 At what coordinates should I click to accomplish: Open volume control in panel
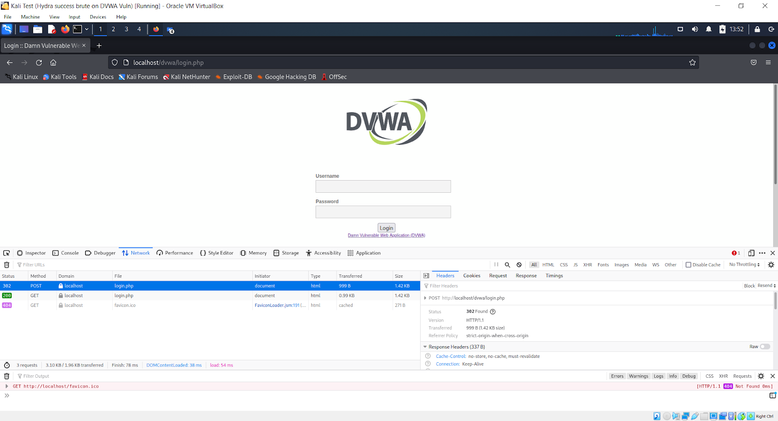pyautogui.click(x=695, y=29)
